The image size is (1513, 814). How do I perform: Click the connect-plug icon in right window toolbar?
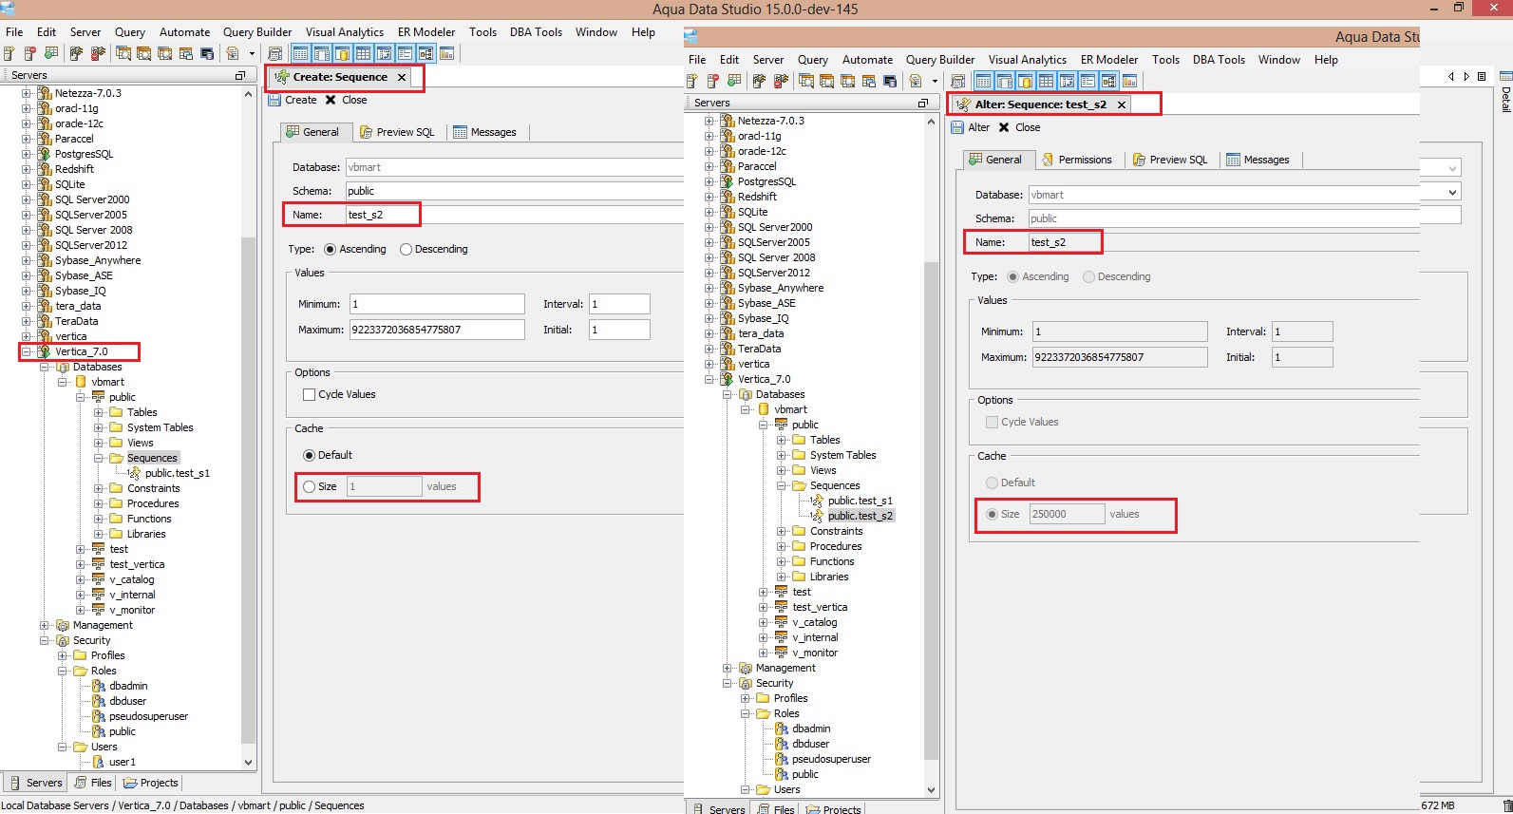tap(759, 82)
